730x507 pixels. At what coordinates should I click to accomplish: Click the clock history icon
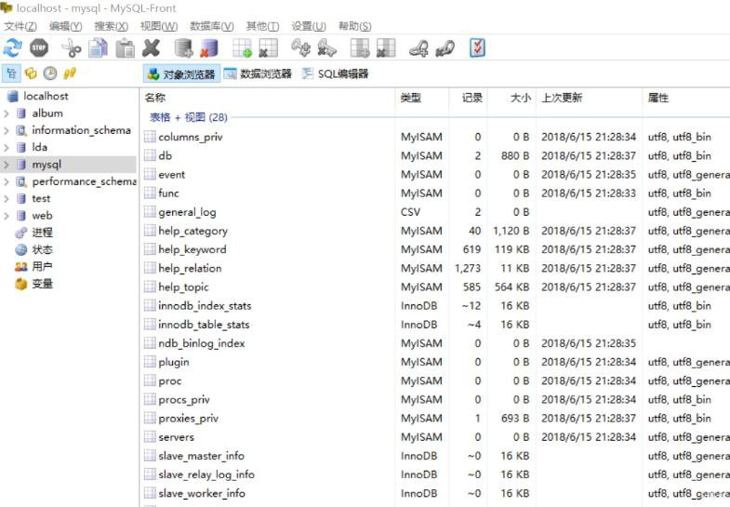[50, 73]
